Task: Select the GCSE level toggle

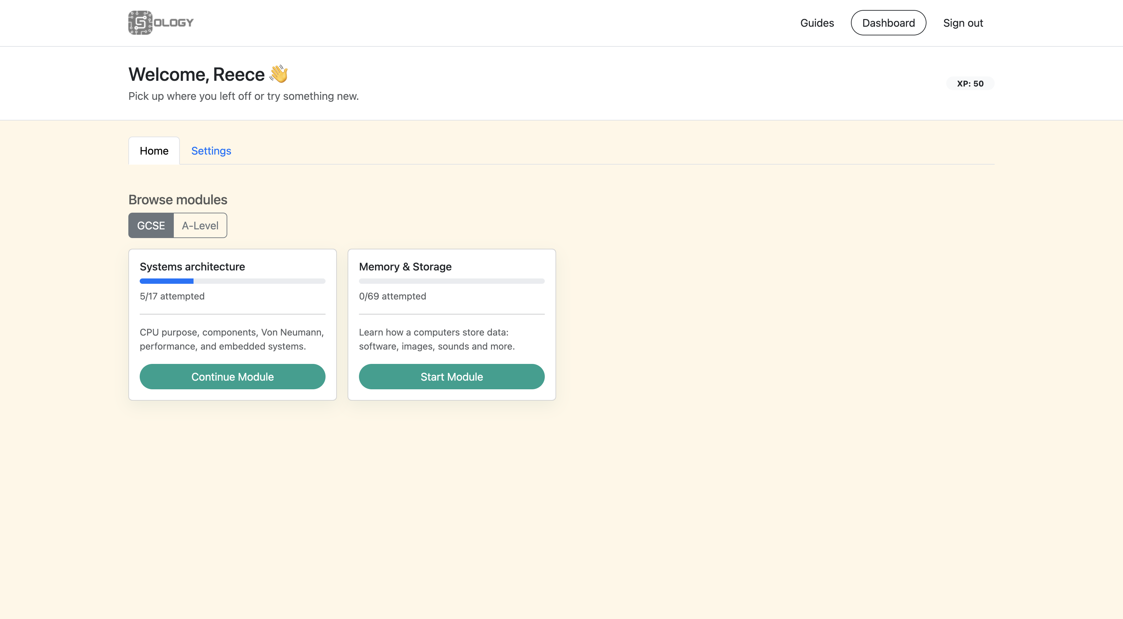Action: [x=151, y=226]
